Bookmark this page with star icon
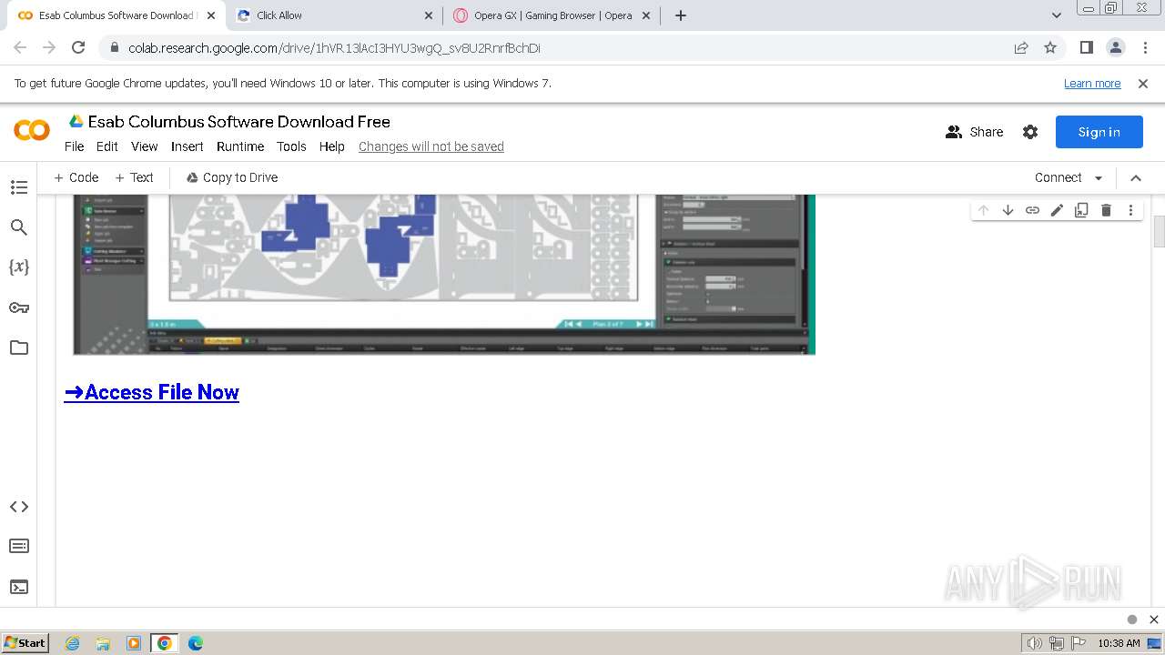This screenshot has height=655, width=1165. [x=1050, y=47]
